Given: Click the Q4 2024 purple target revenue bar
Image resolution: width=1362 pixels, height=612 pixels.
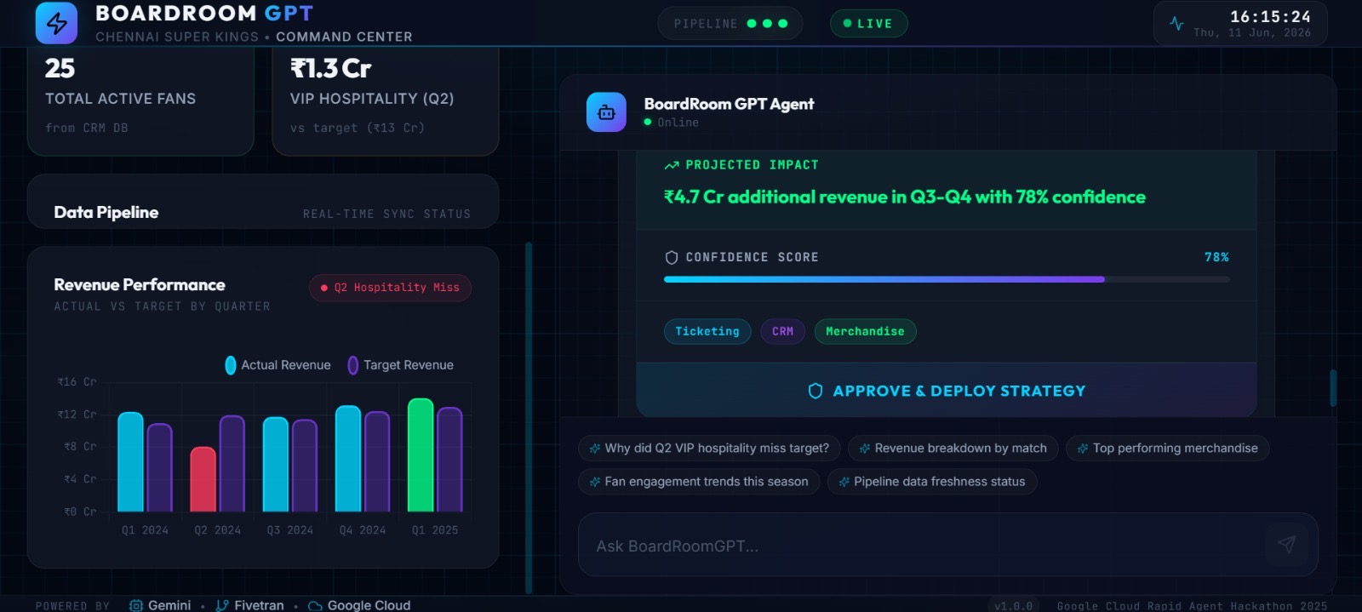Looking at the screenshot, I should [377, 461].
